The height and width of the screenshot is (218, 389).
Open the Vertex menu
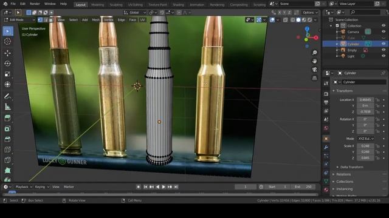click(x=108, y=20)
